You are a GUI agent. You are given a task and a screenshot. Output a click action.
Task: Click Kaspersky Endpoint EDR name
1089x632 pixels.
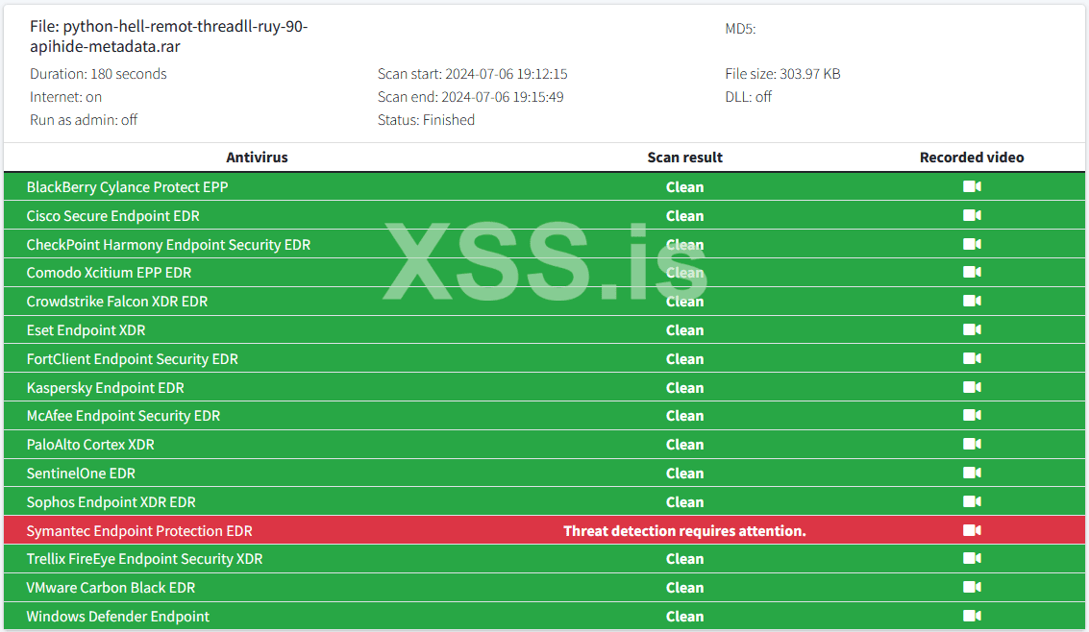tap(106, 388)
